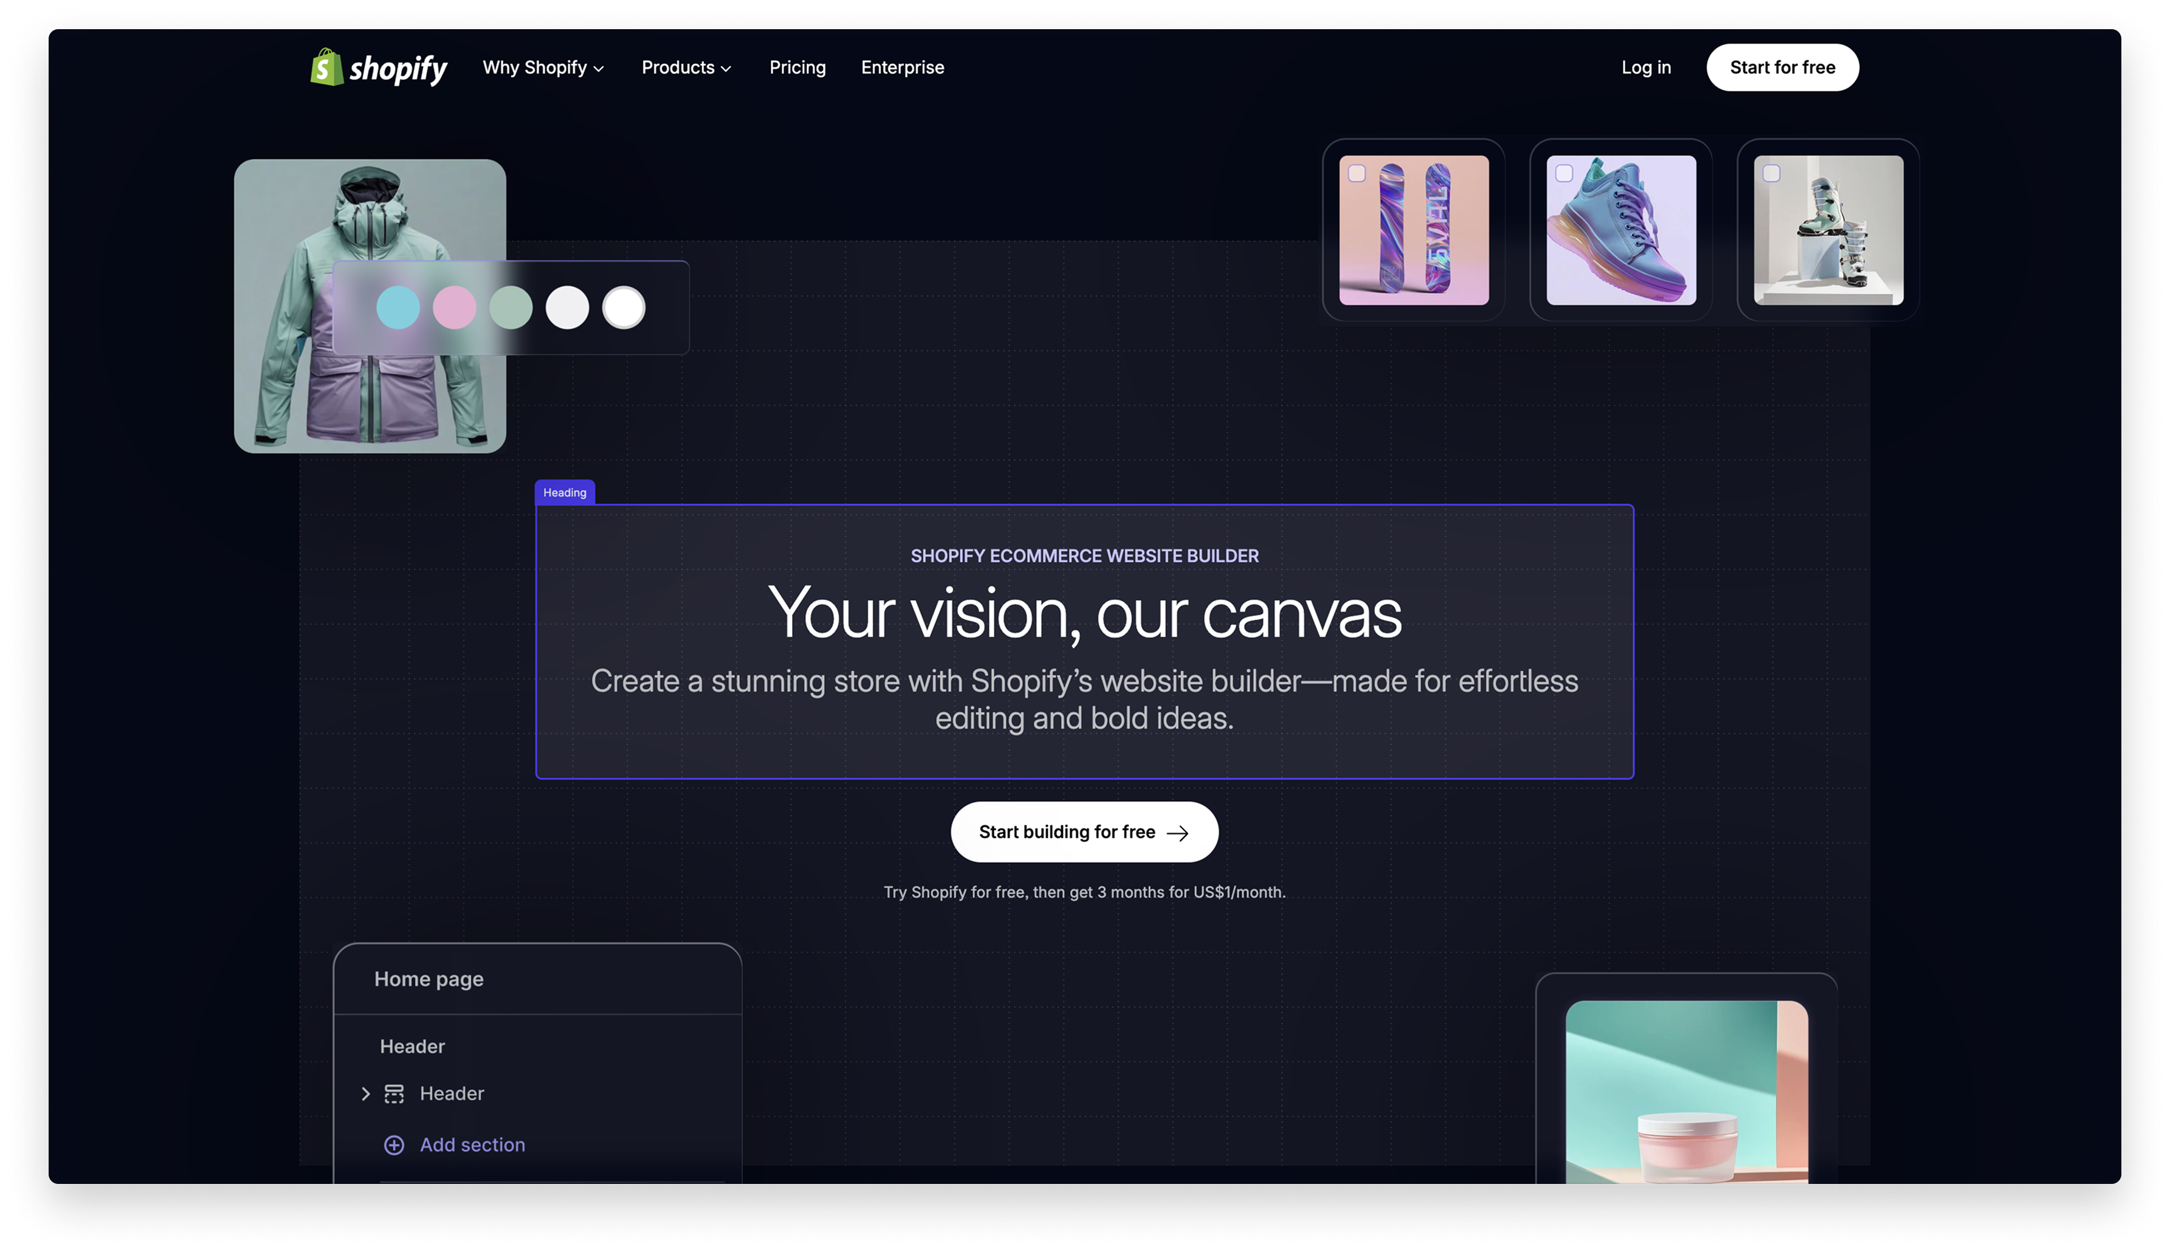Click the Start for free button
Screen dimensions: 2170x1252
click(x=1782, y=67)
